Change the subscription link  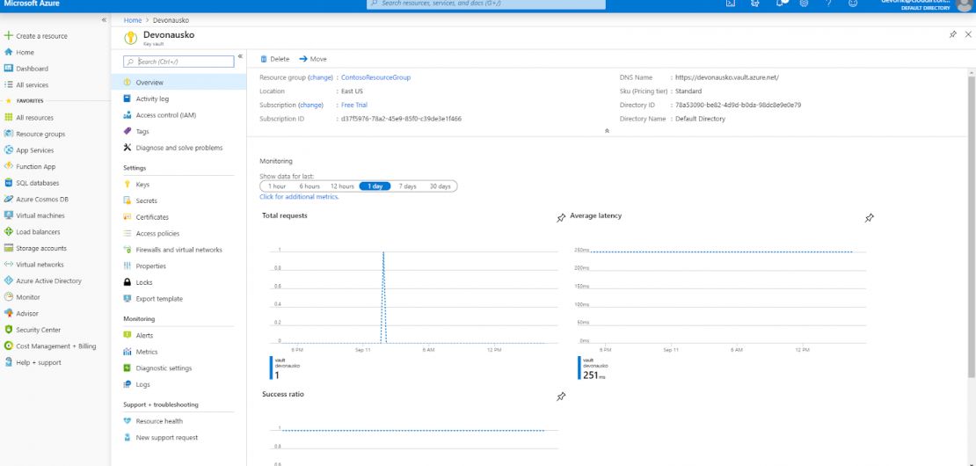(x=311, y=106)
